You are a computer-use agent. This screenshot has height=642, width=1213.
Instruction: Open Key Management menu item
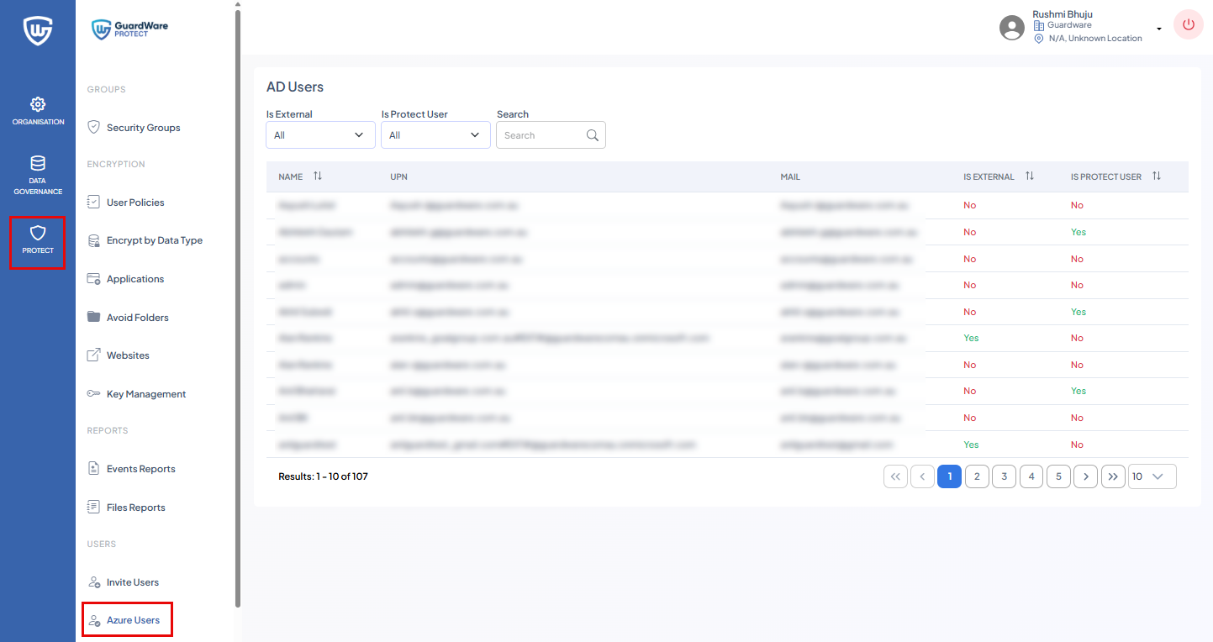145,394
